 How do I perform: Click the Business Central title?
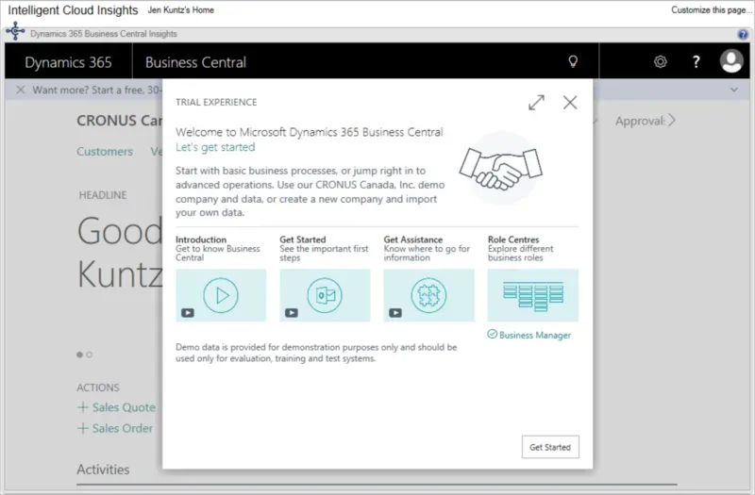pos(195,62)
